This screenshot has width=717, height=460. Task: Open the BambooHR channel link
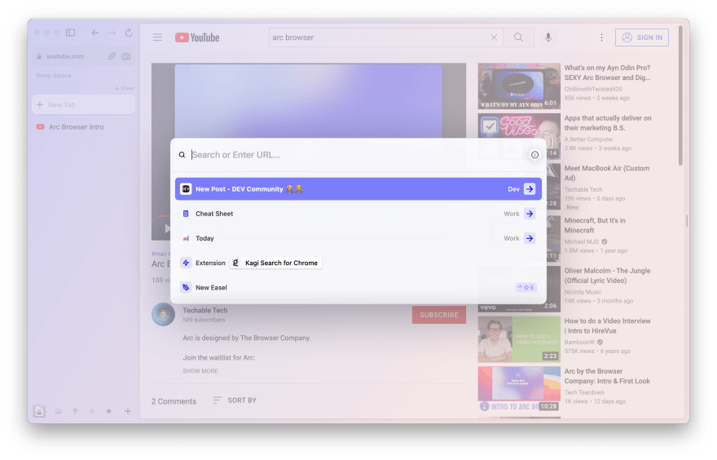(579, 343)
